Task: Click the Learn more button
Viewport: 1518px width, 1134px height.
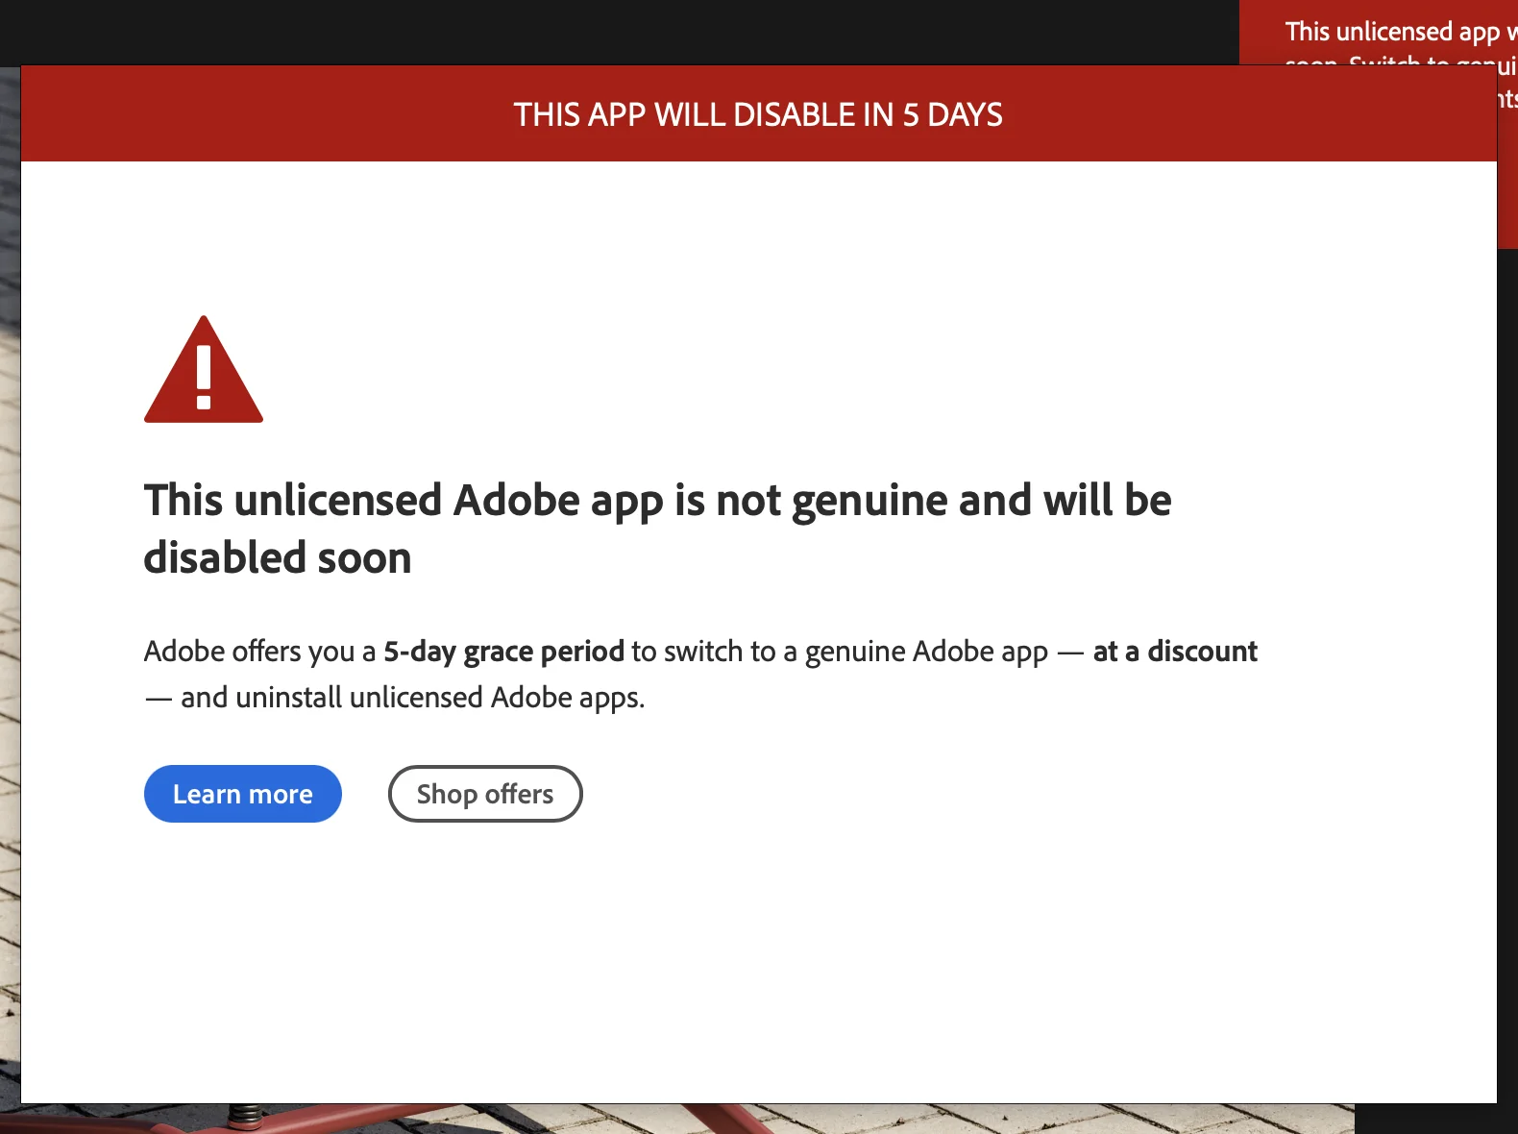Action: (x=242, y=794)
